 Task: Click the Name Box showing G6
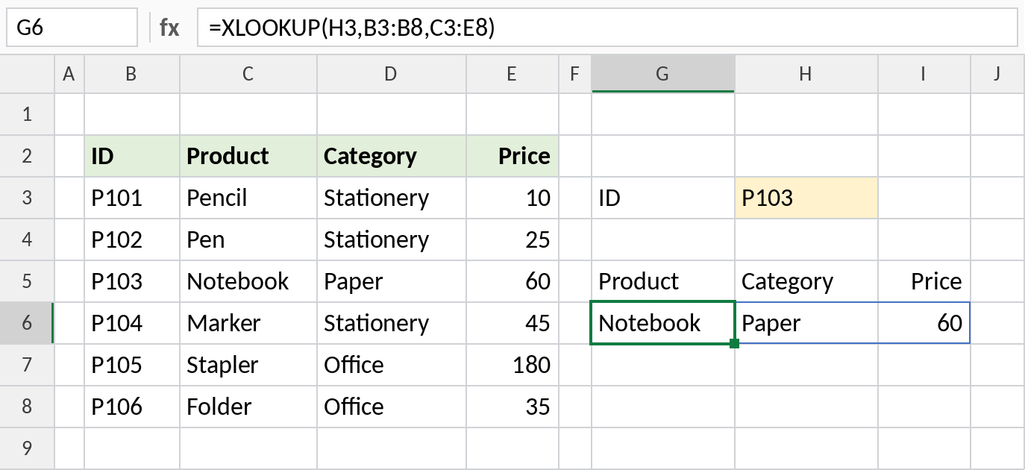(72, 28)
